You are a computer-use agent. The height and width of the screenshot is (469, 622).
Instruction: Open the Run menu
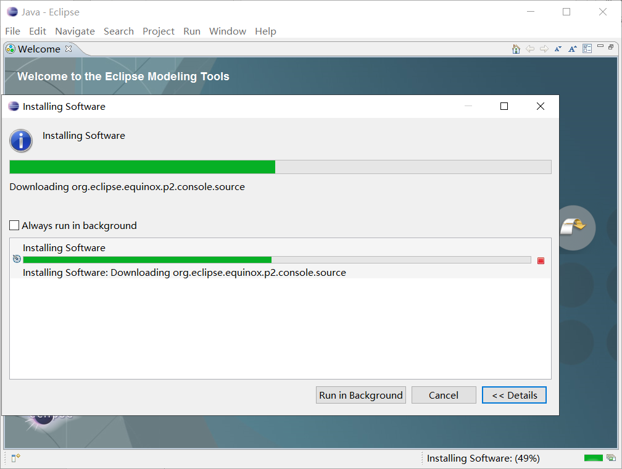(x=192, y=31)
